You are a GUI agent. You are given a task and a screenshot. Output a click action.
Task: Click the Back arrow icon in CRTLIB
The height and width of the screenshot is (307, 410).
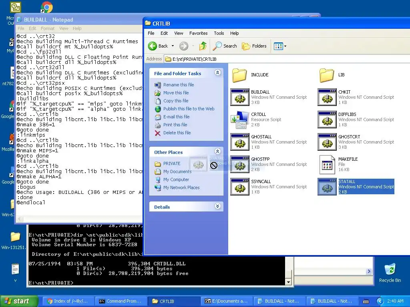pyautogui.click(x=153, y=46)
